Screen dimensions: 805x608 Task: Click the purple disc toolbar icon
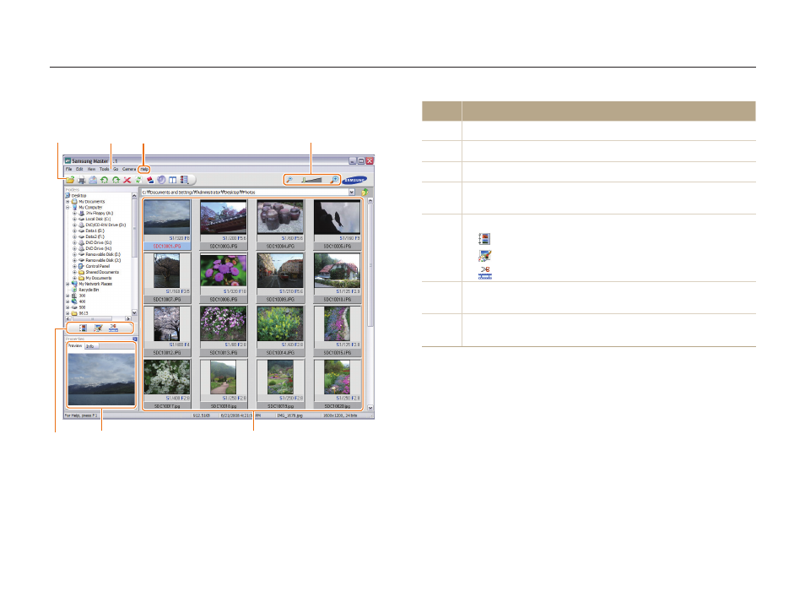(161, 180)
